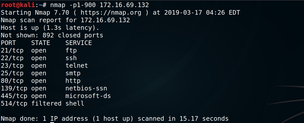Image resolution: width=304 pixels, height=123 pixels.
Task: Click the PORT column header
Action: [x=8, y=43]
